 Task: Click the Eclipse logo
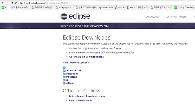click(75, 17)
